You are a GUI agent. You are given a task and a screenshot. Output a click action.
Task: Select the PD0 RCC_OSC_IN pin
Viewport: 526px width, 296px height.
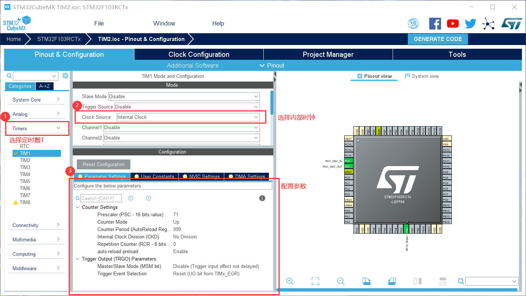click(348, 161)
